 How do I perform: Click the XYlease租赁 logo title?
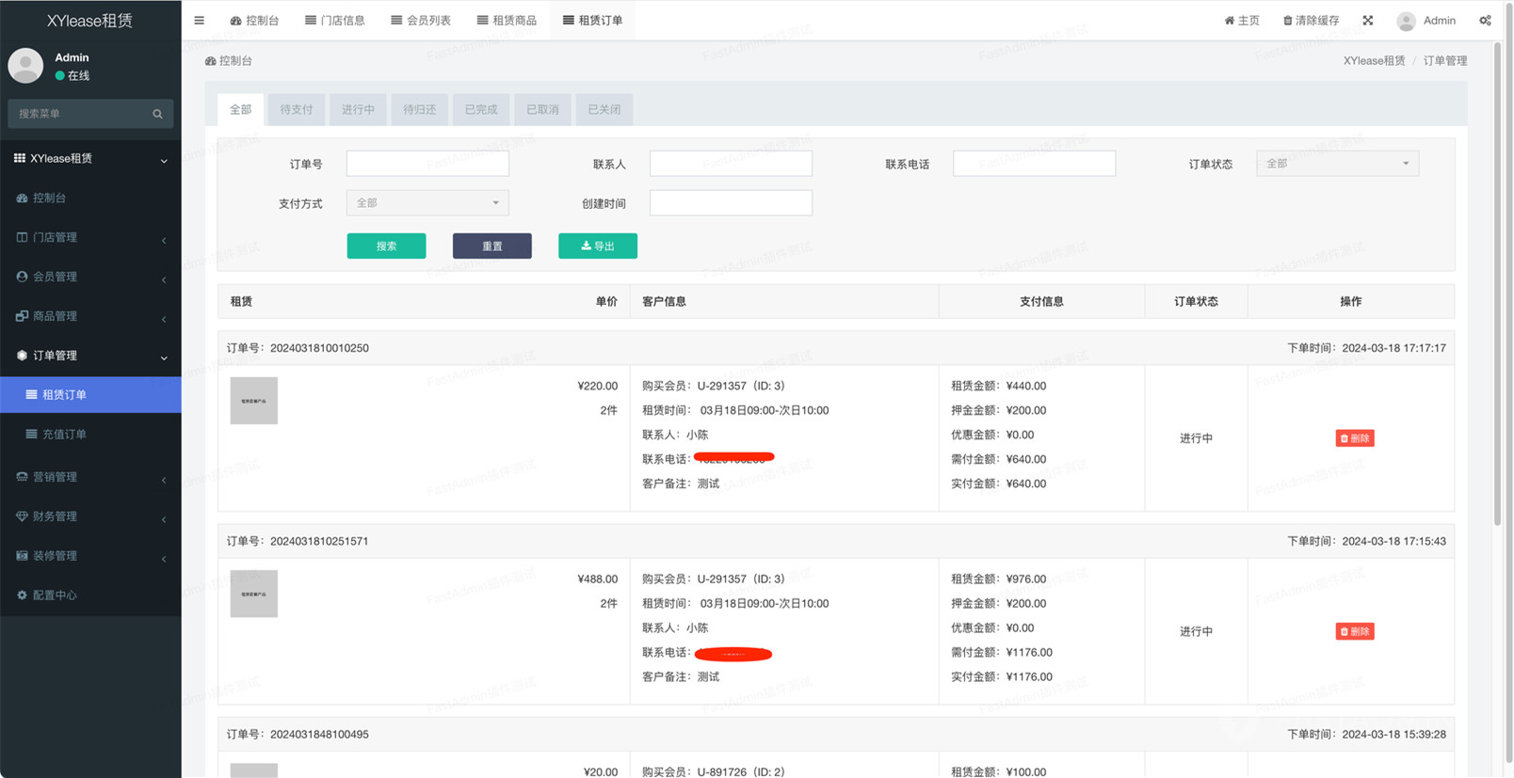pos(90,21)
